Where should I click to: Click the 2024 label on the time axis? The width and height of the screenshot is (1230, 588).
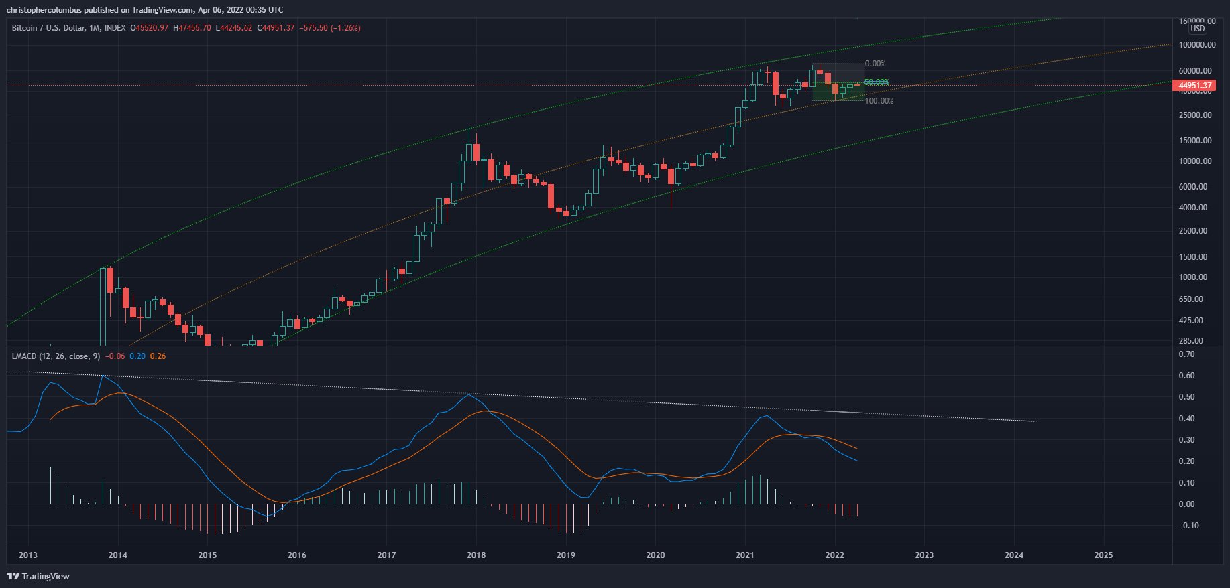(1014, 555)
